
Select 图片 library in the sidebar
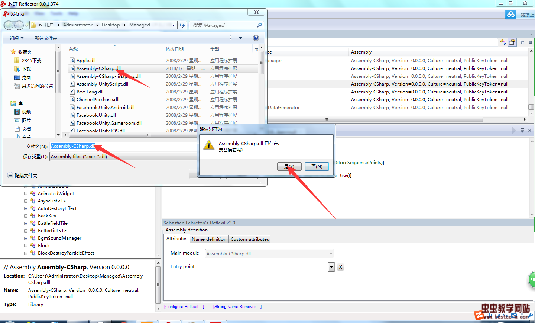click(x=23, y=120)
